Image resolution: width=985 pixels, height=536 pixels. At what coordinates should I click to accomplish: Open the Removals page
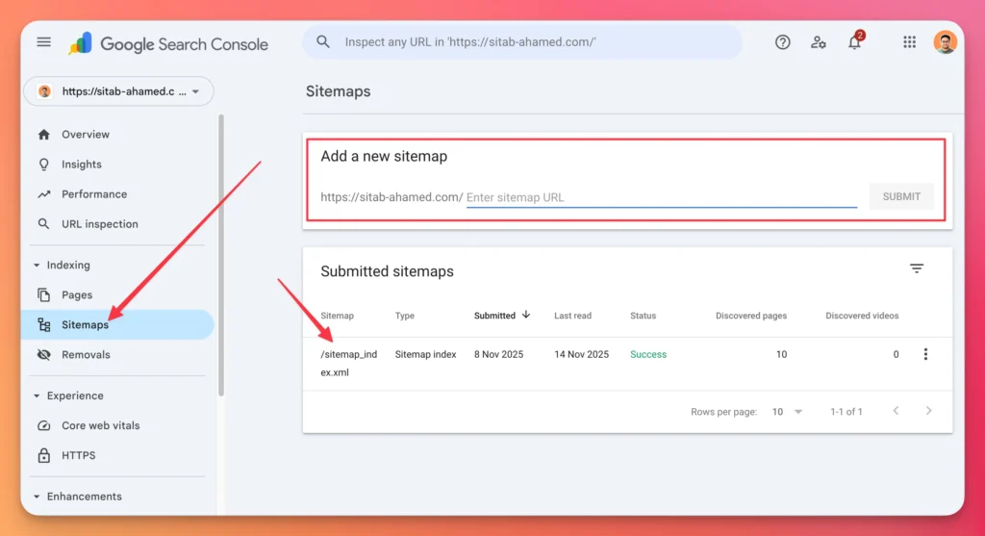86,354
